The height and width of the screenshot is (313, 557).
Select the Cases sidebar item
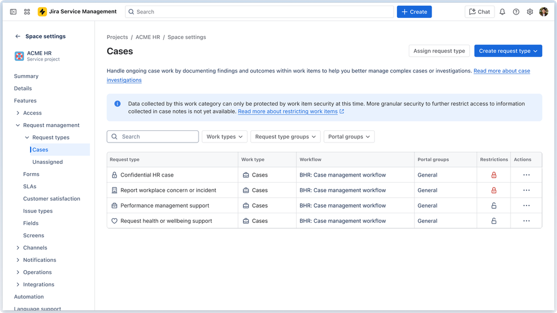pyautogui.click(x=60, y=150)
